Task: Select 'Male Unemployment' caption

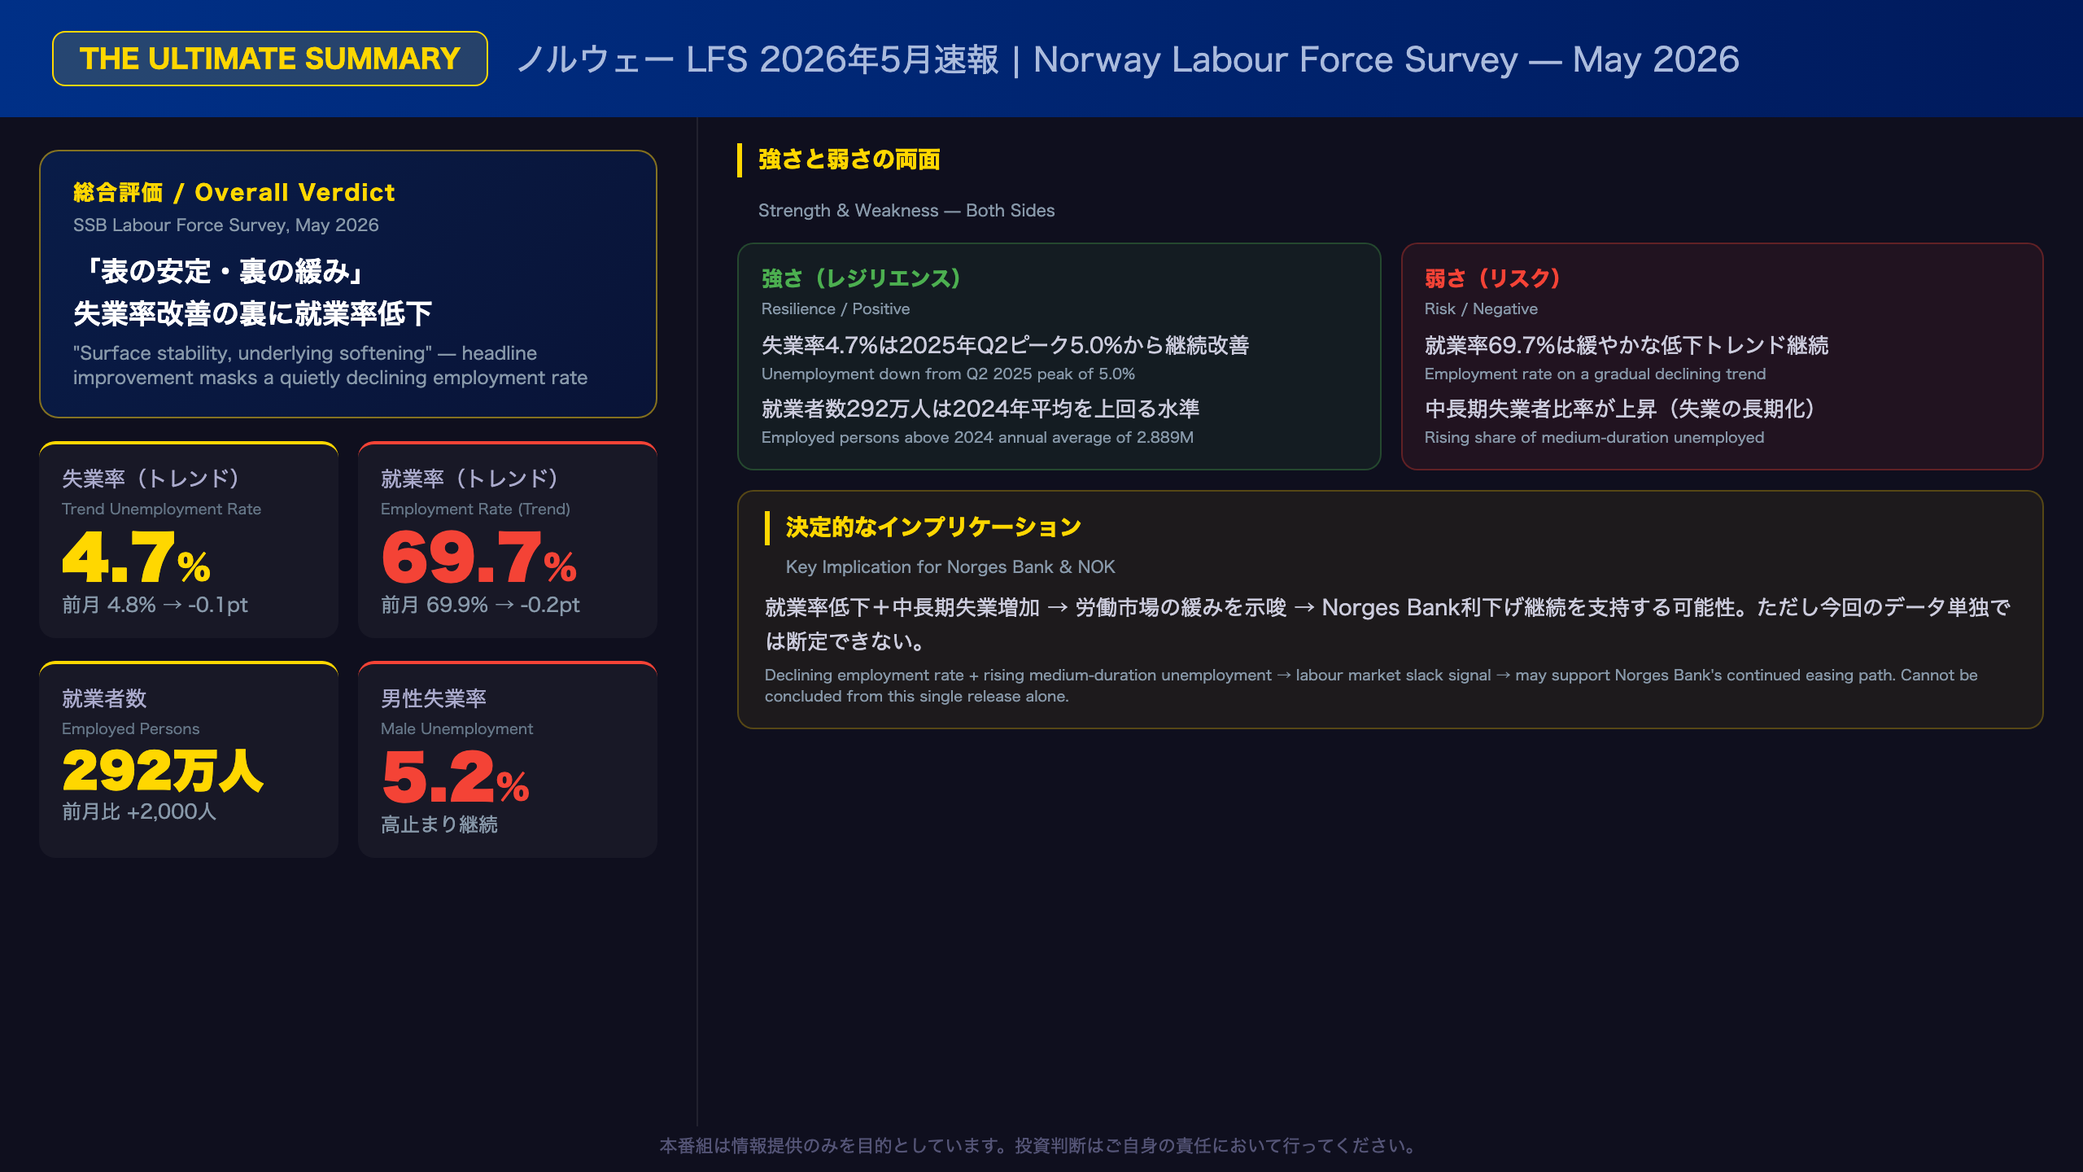Action: [456, 729]
